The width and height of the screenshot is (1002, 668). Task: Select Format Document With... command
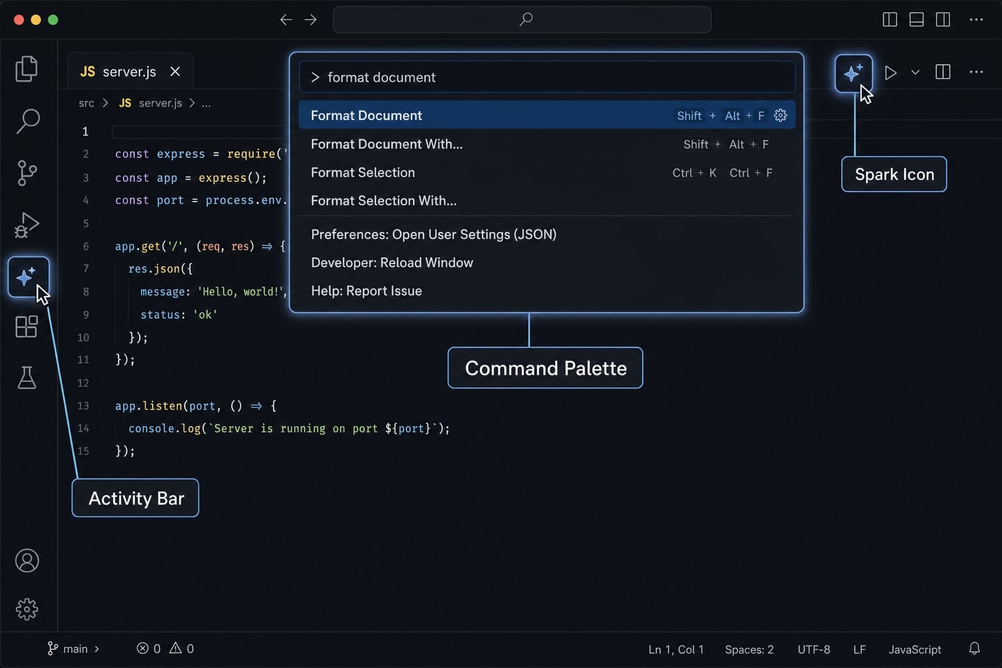(x=547, y=144)
